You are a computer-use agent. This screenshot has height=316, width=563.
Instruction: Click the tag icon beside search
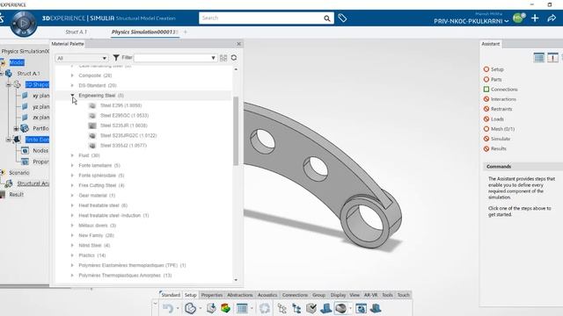point(342,18)
